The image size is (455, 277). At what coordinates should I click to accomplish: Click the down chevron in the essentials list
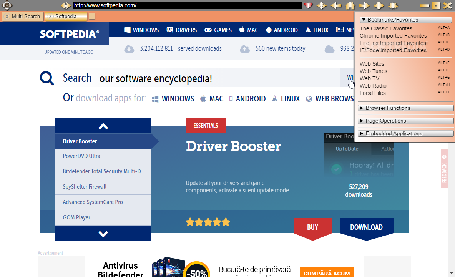103,234
